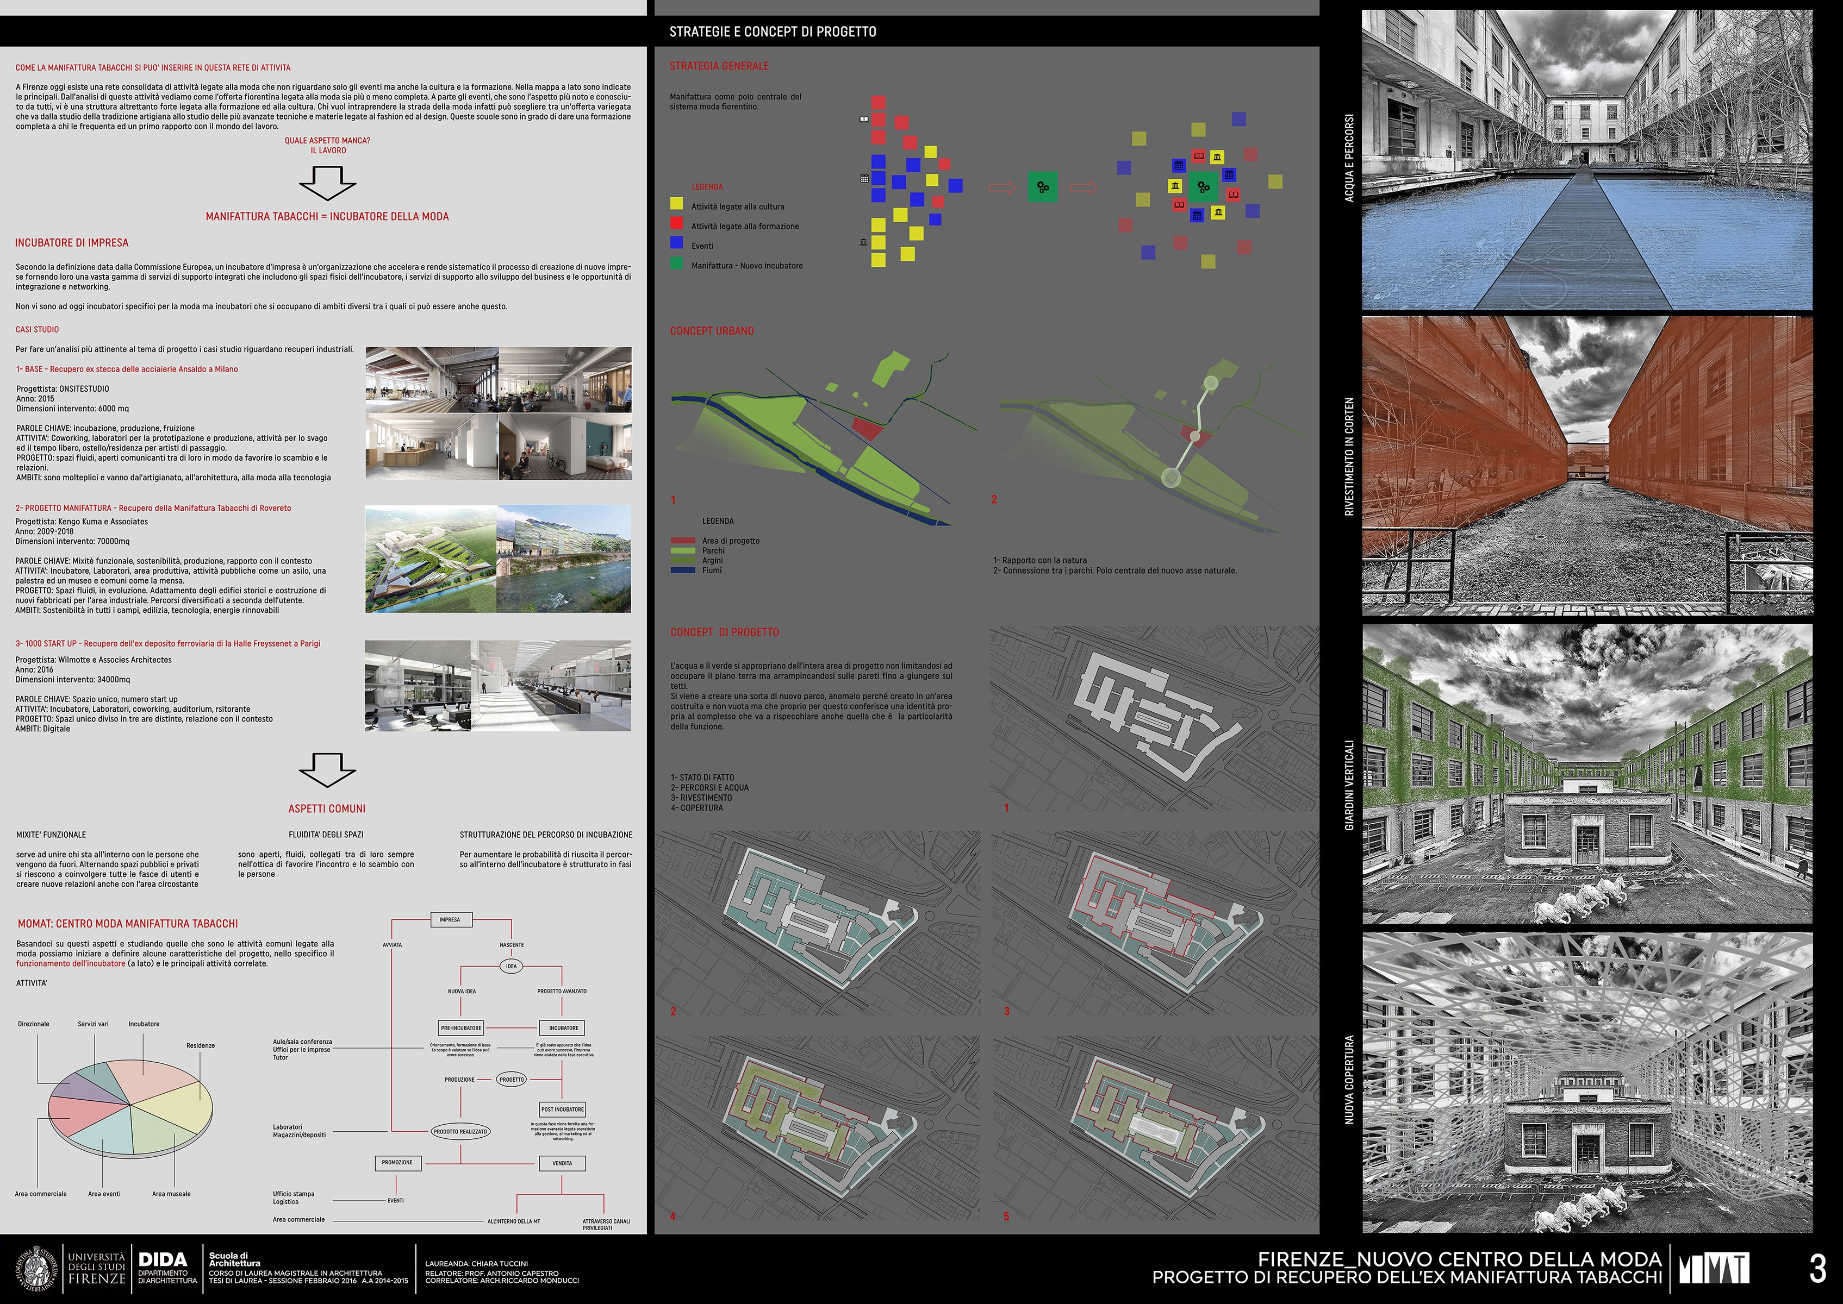Viewport: 1843px width, 1304px height.
Task: Click the museum building icon beside yellow squares
Action: tap(864, 242)
